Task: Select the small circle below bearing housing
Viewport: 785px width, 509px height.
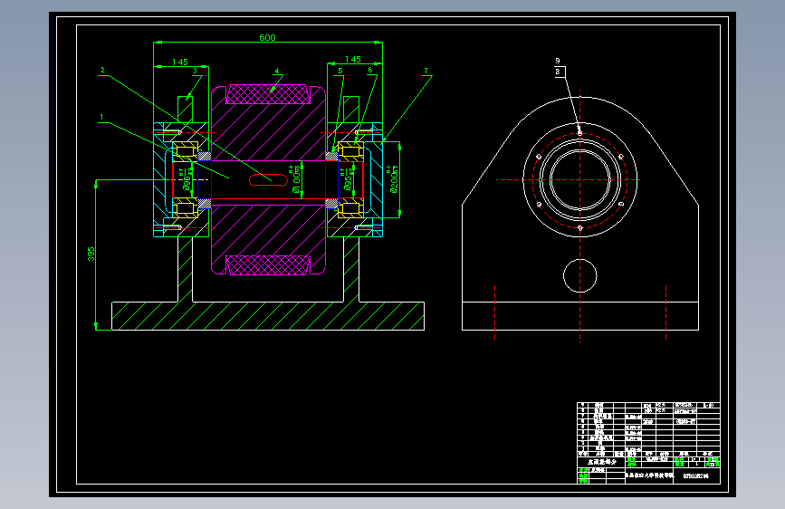Action: click(x=580, y=275)
